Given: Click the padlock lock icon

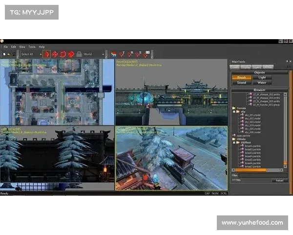Looking at the screenshot, I should coord(79,54).
